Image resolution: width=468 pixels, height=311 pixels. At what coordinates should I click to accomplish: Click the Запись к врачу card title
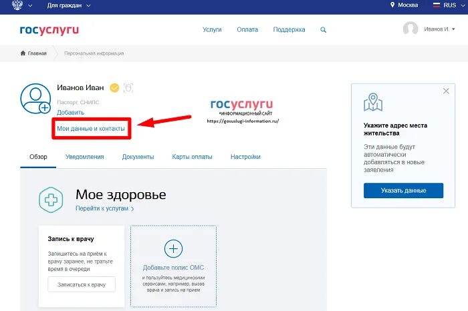point(71,239)
